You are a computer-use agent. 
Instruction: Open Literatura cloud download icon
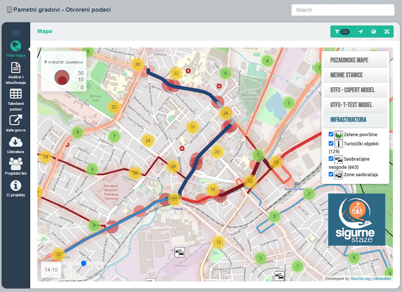[x=16, y=142]
